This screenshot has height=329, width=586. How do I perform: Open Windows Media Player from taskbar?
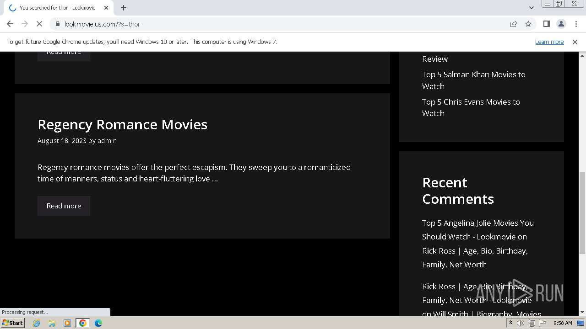click(x=67, y=323)
